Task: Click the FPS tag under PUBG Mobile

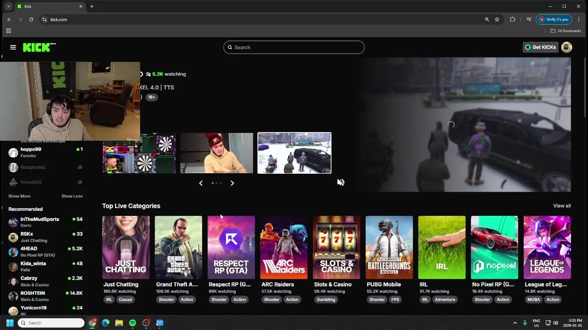Action: pos(395,300)
